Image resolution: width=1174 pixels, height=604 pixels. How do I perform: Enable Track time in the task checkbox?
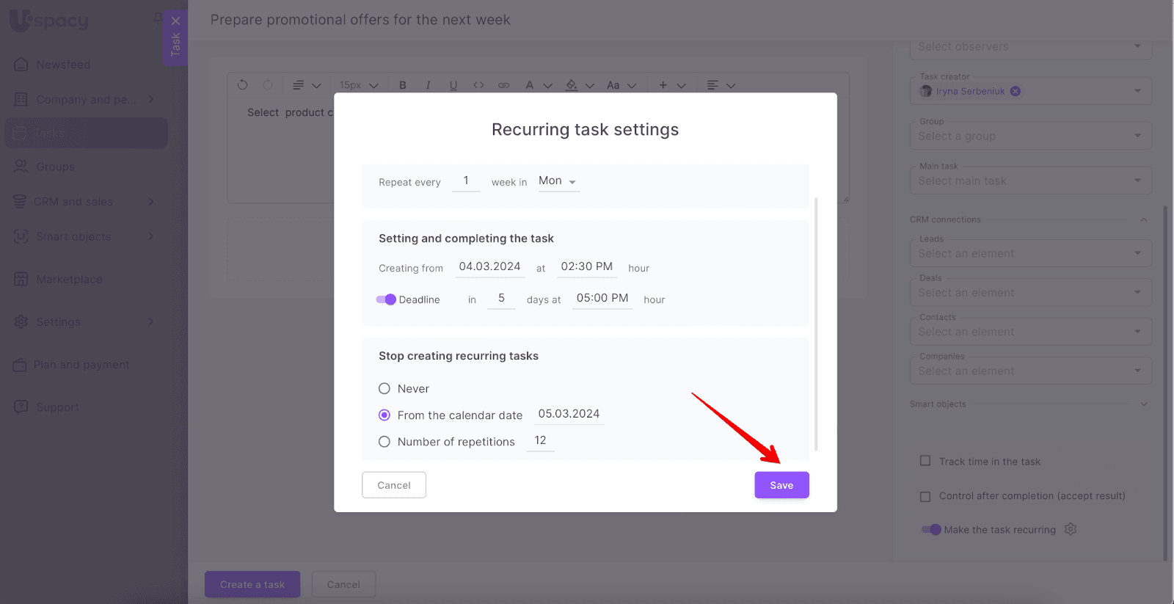(x=925, y=461)
